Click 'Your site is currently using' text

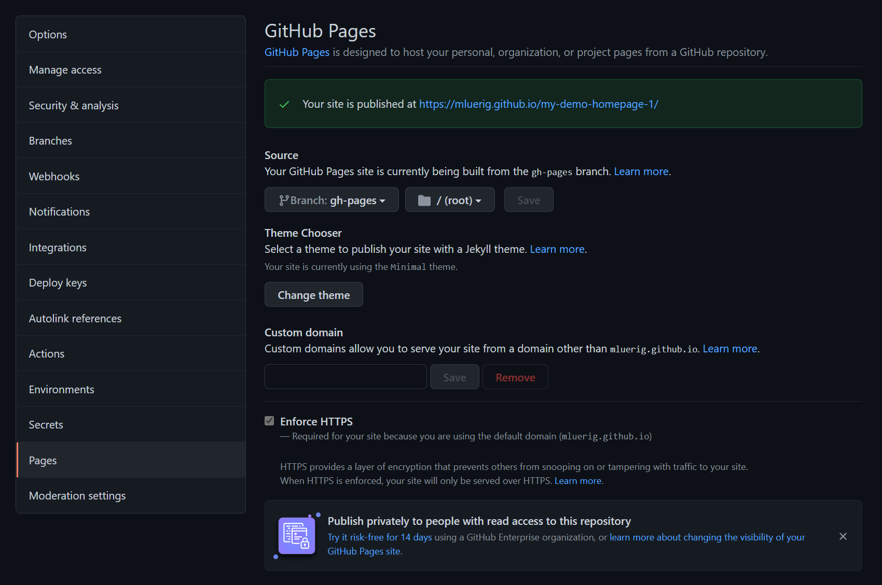click(x=361, y=267)
